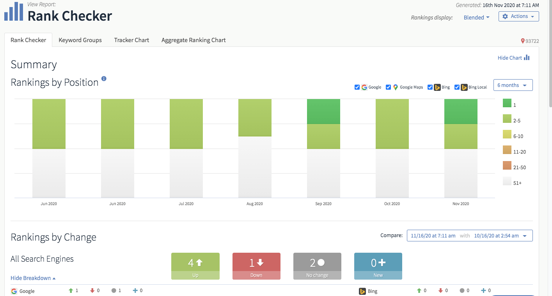Click the Rank Checker bar chart logo
Image resolution: width=552 pixels, height=296 pixels.
(13, 12)
